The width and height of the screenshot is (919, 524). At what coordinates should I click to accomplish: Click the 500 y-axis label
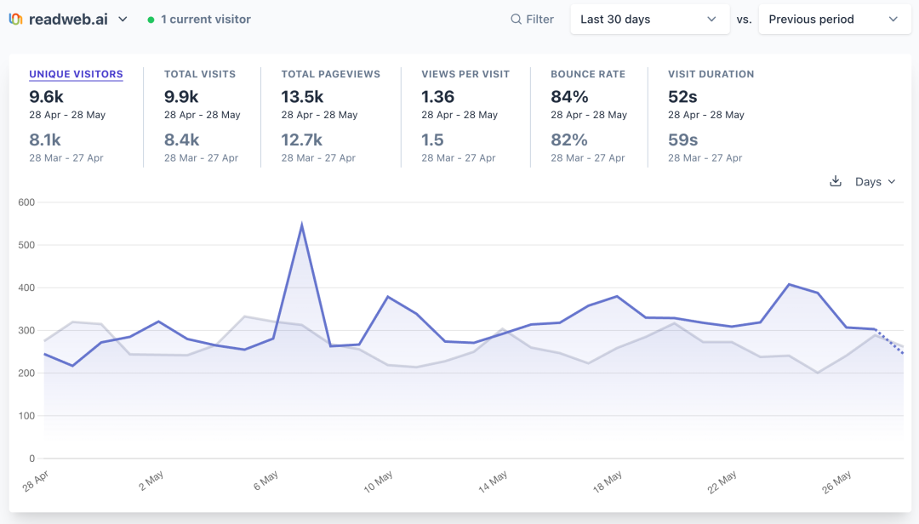point(26,245)
